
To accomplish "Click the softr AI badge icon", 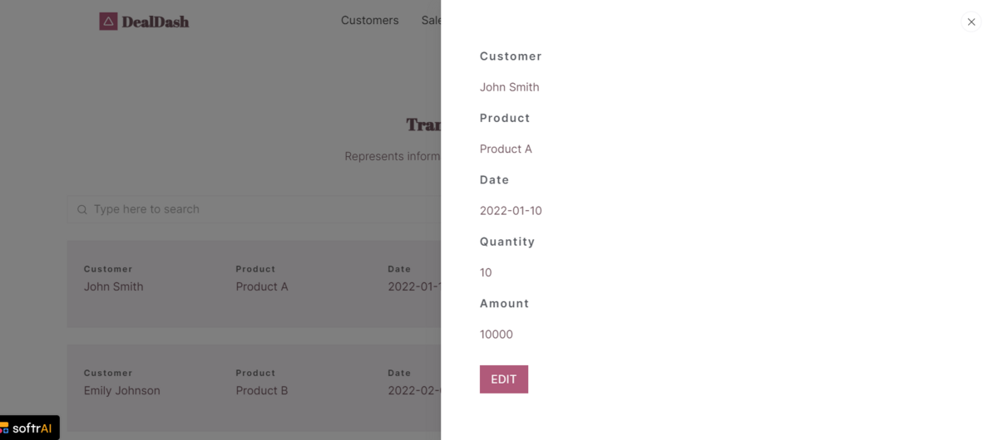I will click(4, 428).
